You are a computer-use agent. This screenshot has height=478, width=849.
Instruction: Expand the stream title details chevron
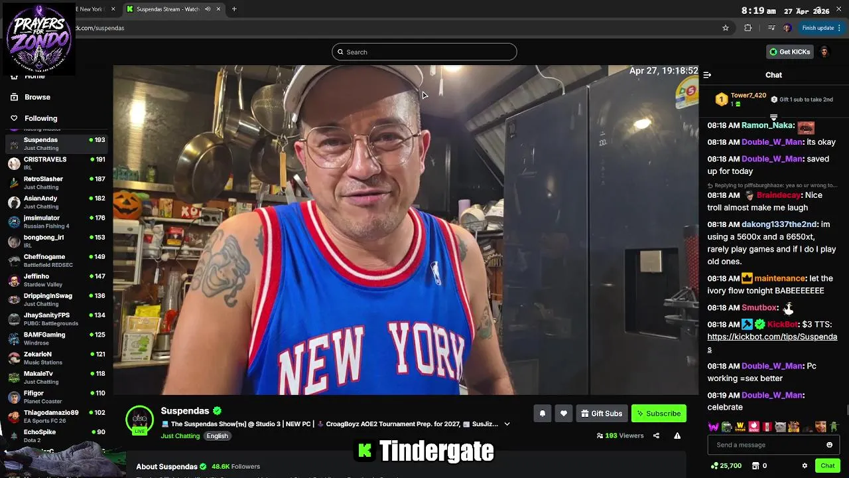[507, 424]
